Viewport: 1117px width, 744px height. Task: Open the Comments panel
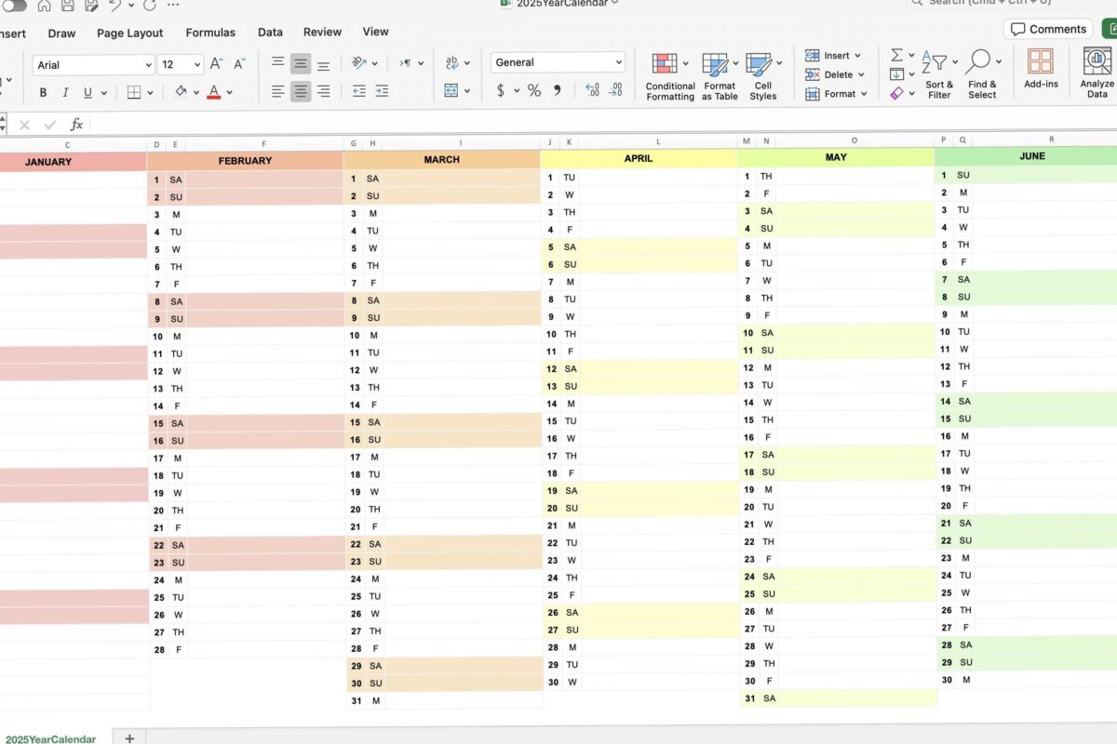point(1047,29)
